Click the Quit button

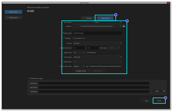146,101
